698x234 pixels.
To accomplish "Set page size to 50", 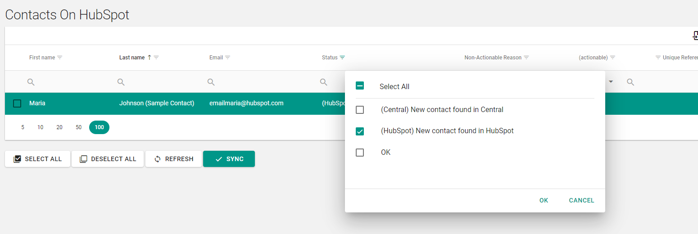I will pyautogui.click(x=79, y=127).
